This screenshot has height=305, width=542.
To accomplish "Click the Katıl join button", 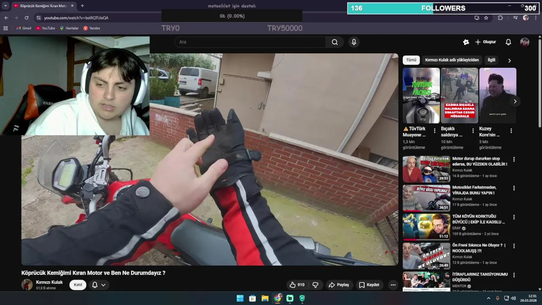I will (78, 285).
